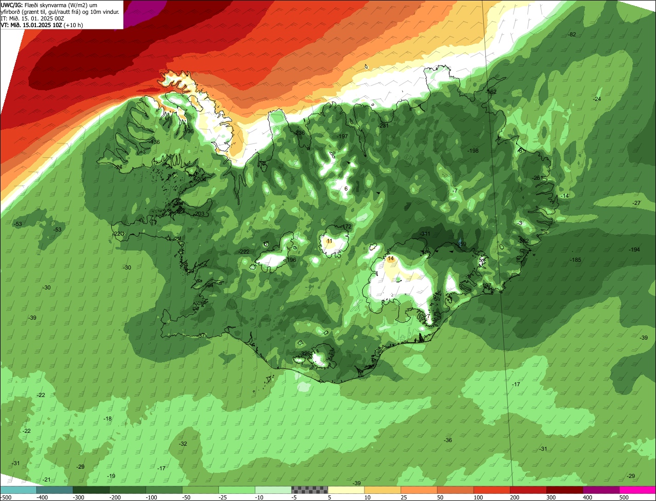
Task: Click the '-236' value label
Action: 299,133
